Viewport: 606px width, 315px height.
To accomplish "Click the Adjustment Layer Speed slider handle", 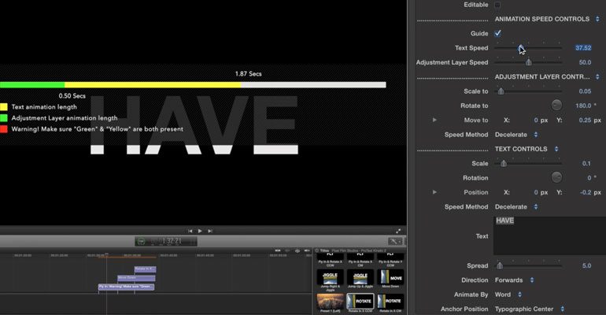I will [528, 62].
